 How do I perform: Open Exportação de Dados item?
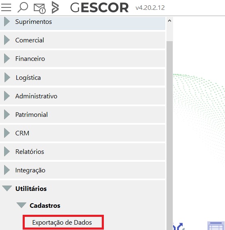pos(63,222)
